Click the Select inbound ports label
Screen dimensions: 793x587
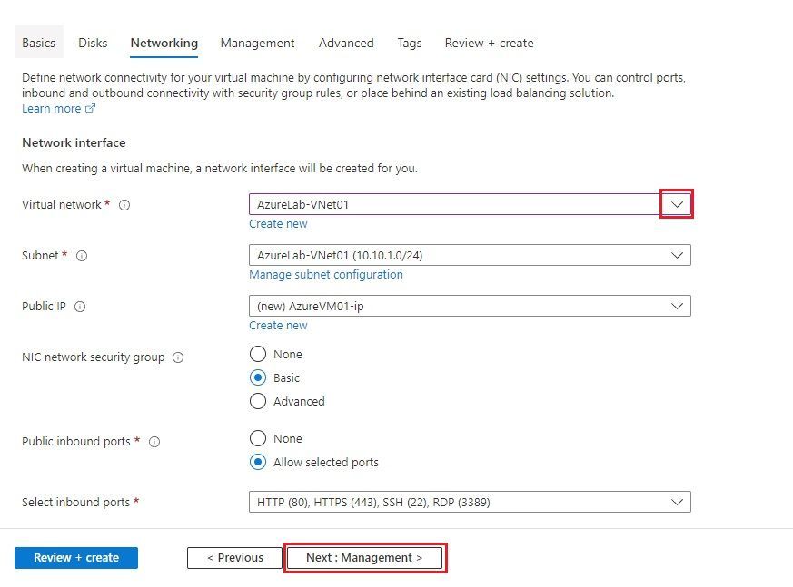(x=76, y=502)
